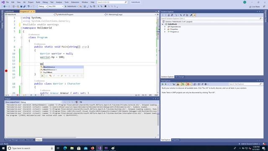Click the Run tests play icon
268x151 pixels.
click(166, 84)
